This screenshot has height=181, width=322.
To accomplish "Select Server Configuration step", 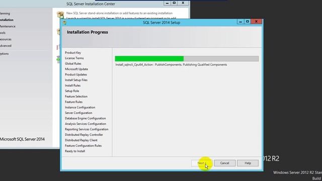I will coord(78,113).
